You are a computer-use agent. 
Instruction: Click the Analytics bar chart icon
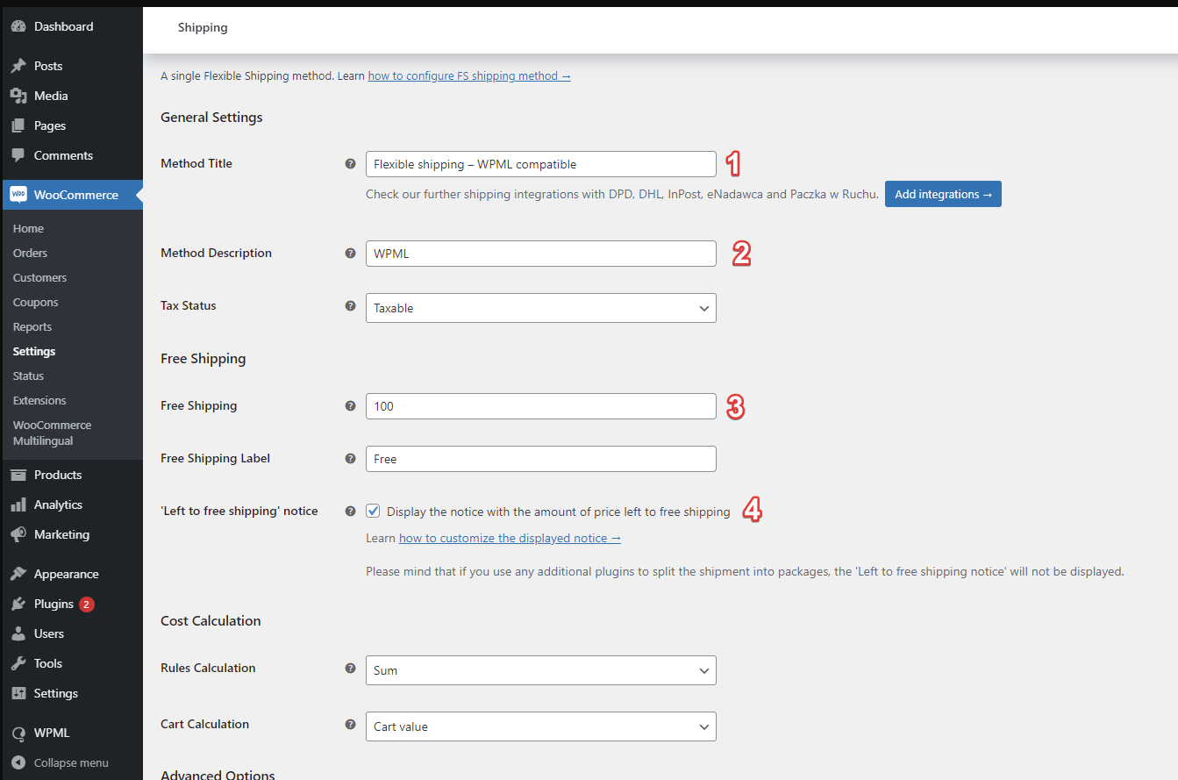18,504
